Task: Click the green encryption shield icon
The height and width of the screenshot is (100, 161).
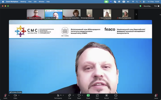Action: 140,6
